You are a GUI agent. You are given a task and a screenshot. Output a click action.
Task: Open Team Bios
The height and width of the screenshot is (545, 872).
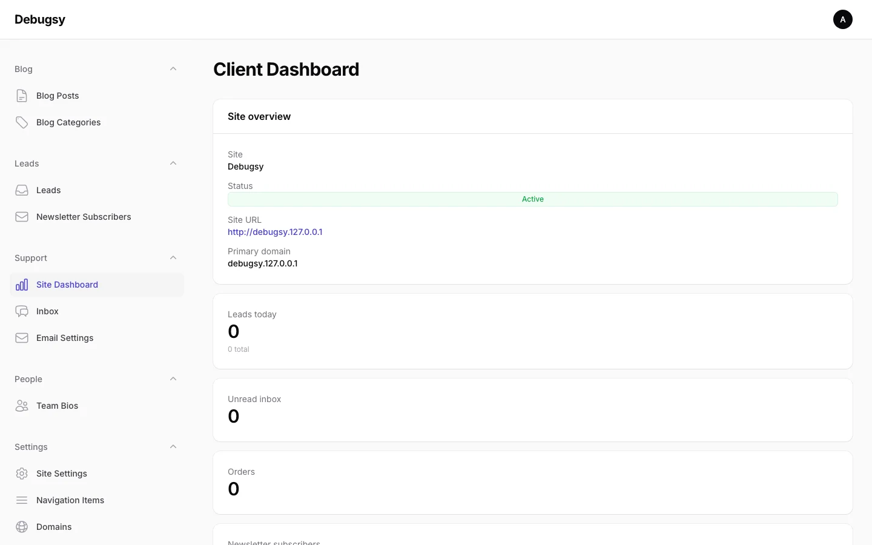click(x=97, y=406)
